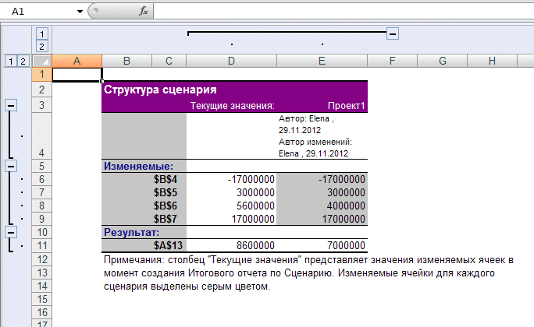This screenshot has height=327, width=534.
Task: Show column outline level 1
Action: click(42, 34)
